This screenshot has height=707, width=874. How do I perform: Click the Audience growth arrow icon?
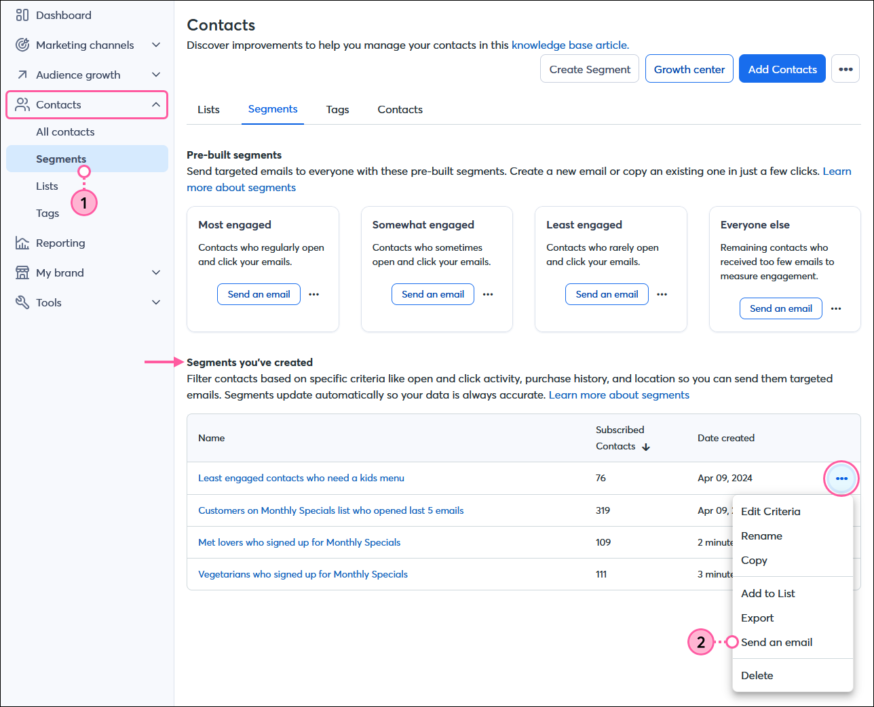tap(22, 75)
